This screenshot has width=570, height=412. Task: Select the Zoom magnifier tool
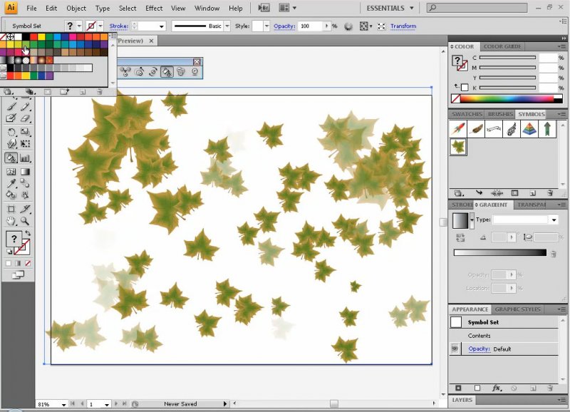tap(26, 221)
